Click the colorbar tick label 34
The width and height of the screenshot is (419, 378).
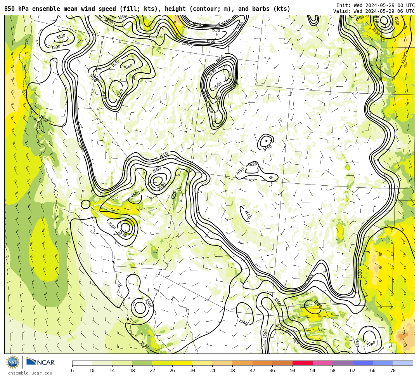(x=213, y=371)
